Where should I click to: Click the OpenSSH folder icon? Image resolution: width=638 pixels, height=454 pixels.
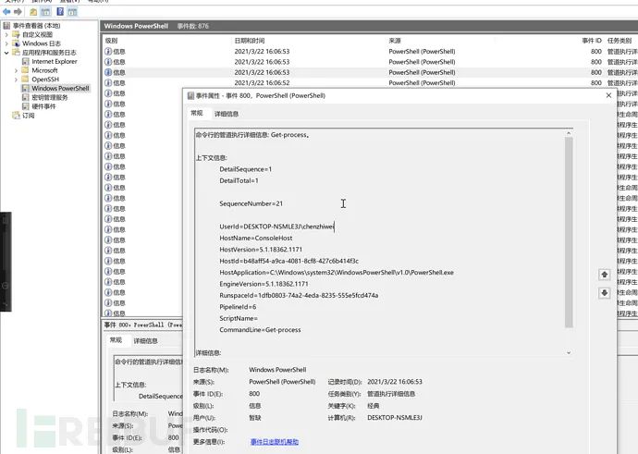[x=25, y=79]
